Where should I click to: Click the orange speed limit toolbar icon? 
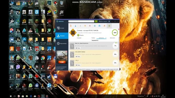104,26
